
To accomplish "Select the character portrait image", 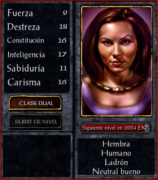I will 116,61.
